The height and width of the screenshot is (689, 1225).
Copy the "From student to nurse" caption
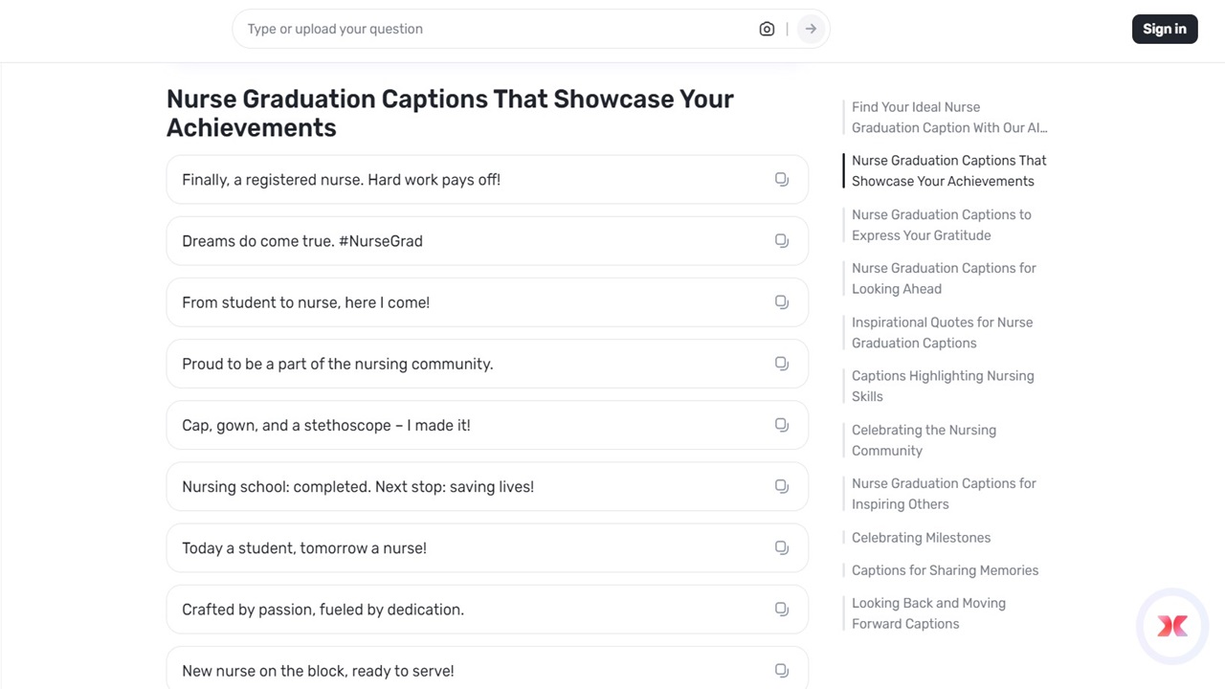[782, 302]
